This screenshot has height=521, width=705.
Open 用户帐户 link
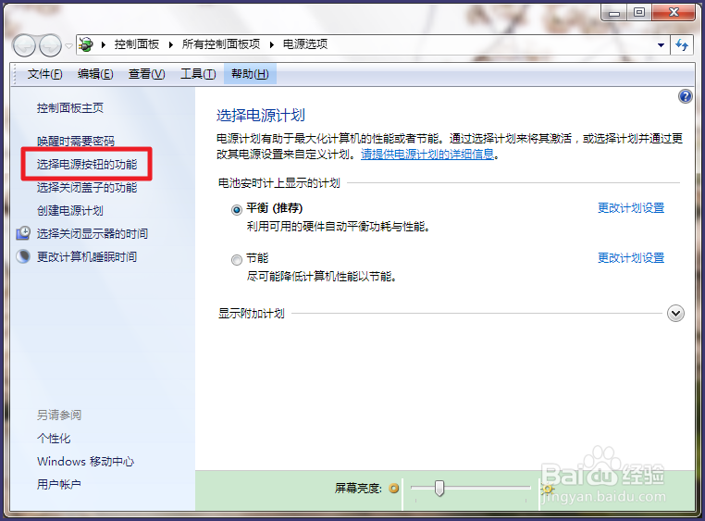pos(59,484)
